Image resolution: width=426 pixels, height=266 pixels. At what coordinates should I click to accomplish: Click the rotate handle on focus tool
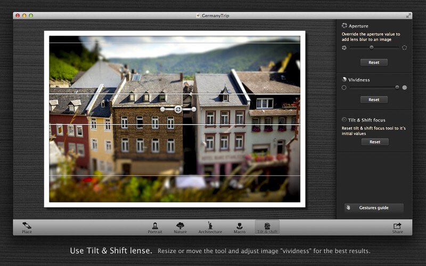[x=178, y=109]
